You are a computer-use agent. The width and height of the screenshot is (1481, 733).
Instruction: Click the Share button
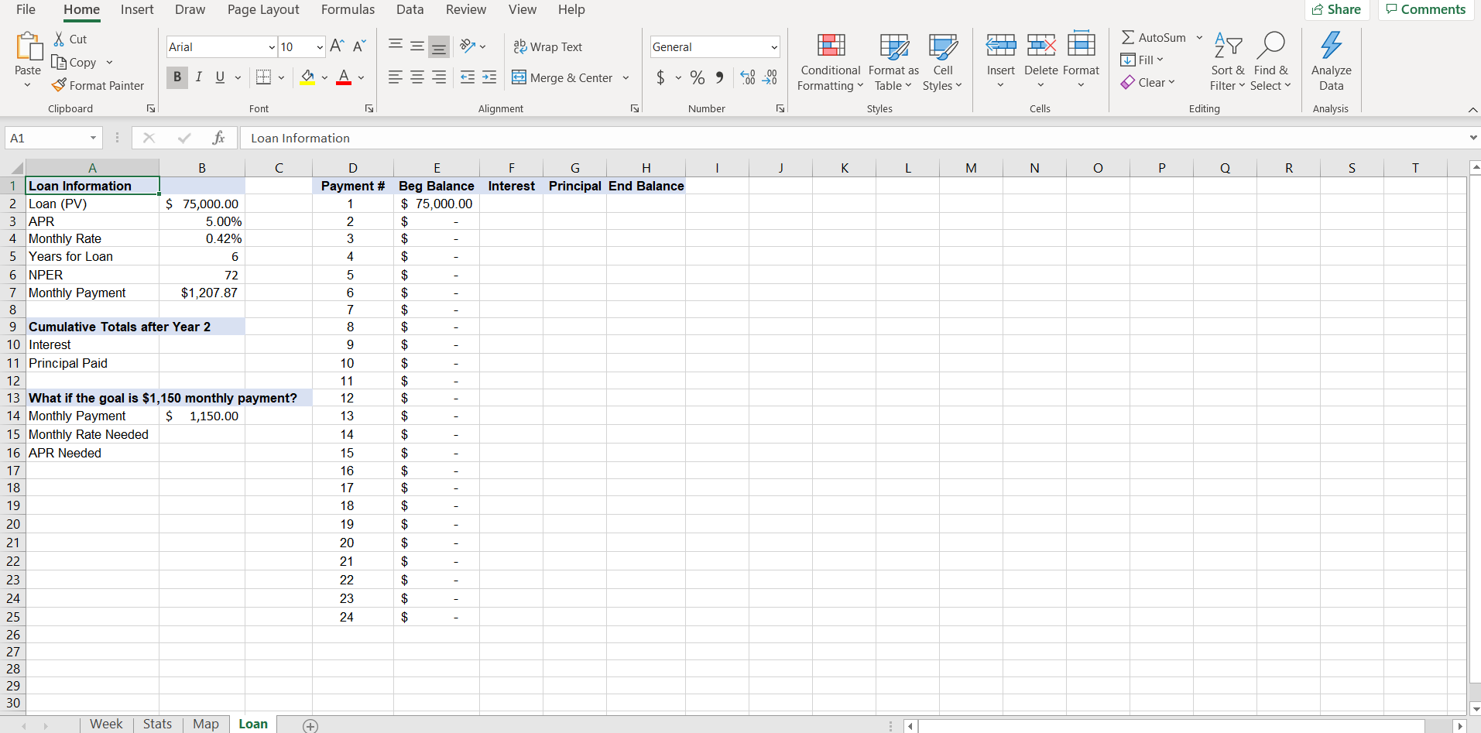(1337, 9)
